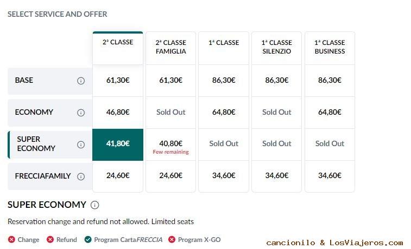This screenshot has height=249, width=411.
Task: Switch to 2ª CLASSE FAMIGLIA column
Action: tap(170, 48)
